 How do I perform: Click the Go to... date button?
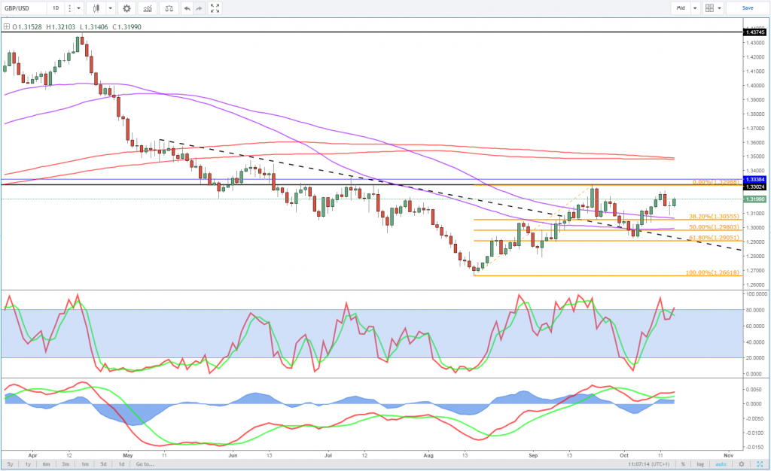(x=145, y=464)
